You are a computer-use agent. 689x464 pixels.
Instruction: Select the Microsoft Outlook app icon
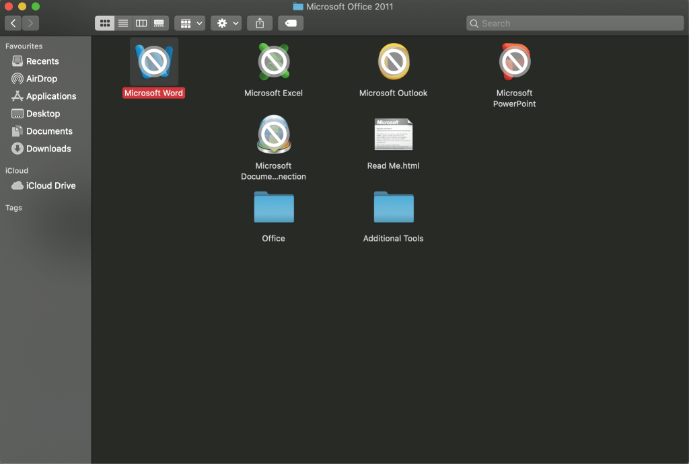(394, 61)
